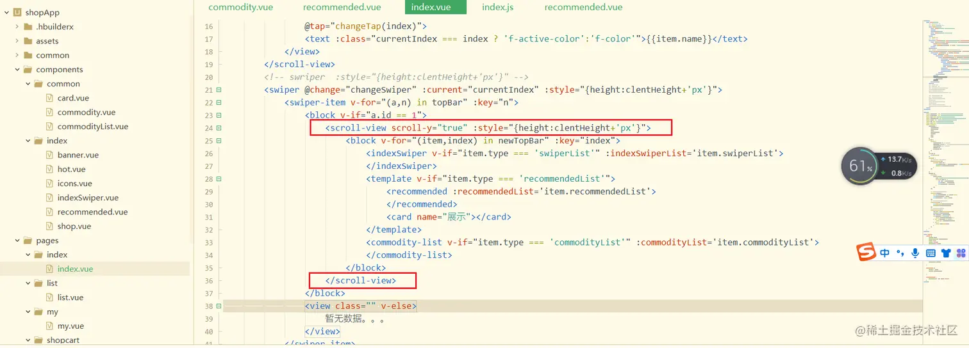Image resolution: width=969 pixels, height=348 pixels.
Task: Click the file icon of banner.vue
Action: pos(50,155)
